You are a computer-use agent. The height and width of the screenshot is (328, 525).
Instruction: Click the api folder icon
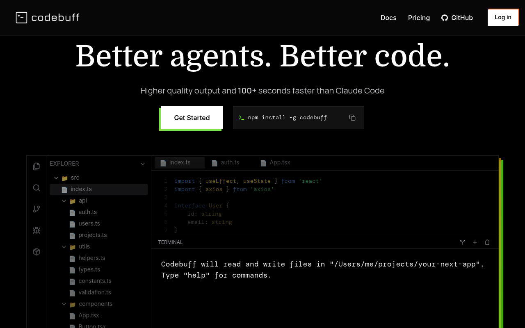[73, 201]
